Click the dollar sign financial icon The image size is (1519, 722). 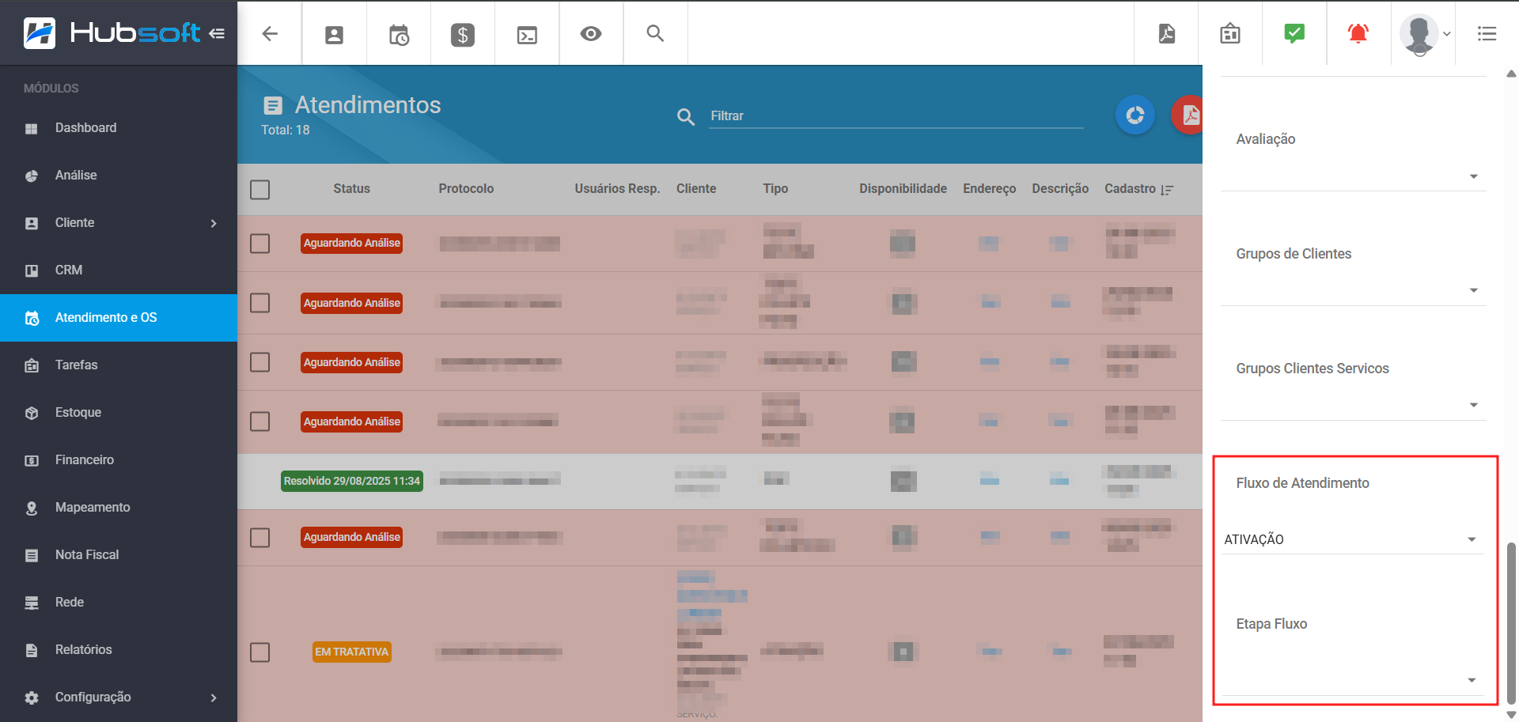point(462,34)
